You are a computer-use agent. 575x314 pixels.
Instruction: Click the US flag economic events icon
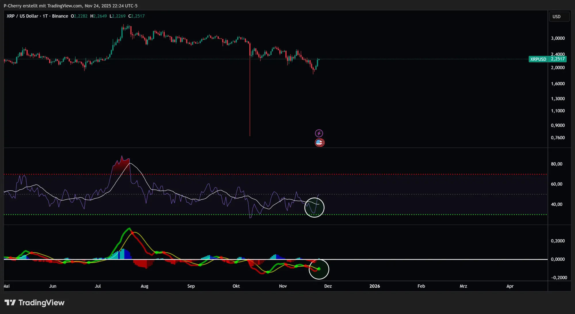pos(319,142)
